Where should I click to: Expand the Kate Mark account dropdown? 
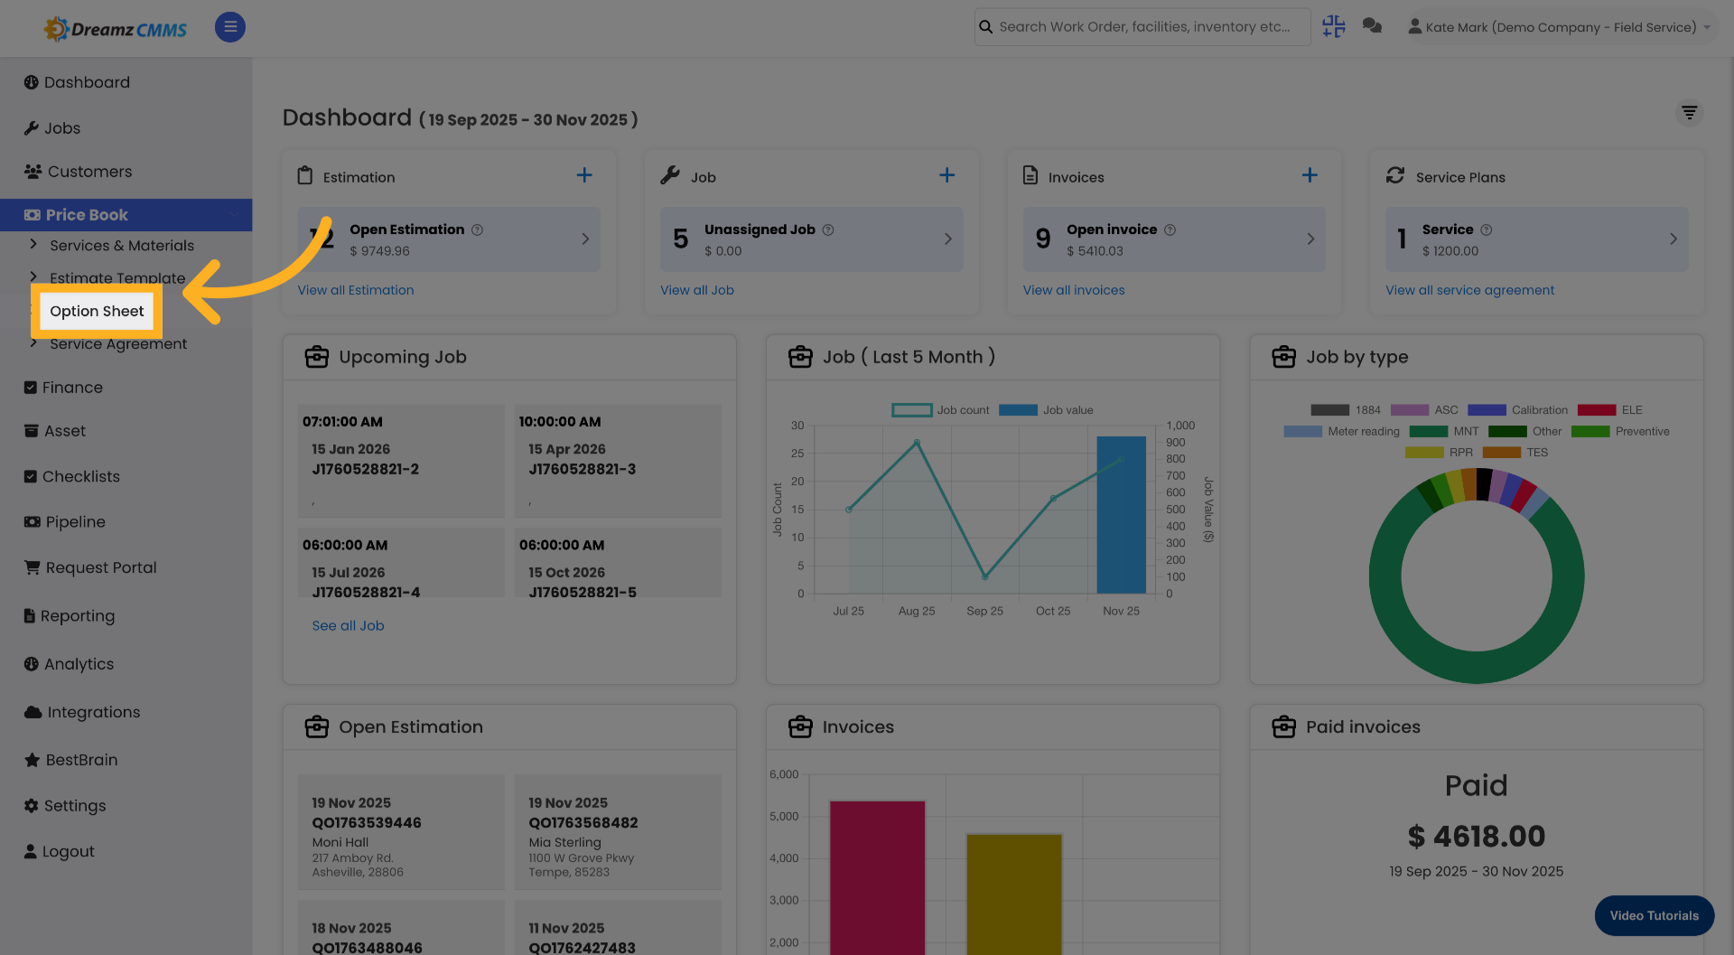pyautogui.click(x=1560, y=26)
